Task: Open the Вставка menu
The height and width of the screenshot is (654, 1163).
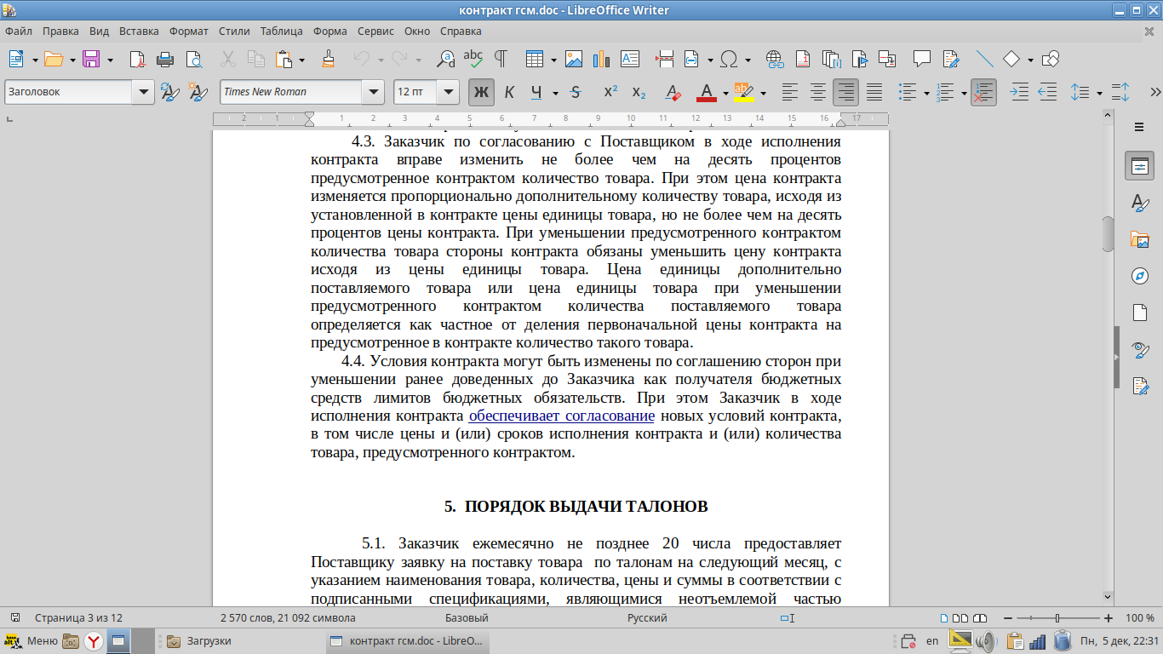Action: coord(139,32)
